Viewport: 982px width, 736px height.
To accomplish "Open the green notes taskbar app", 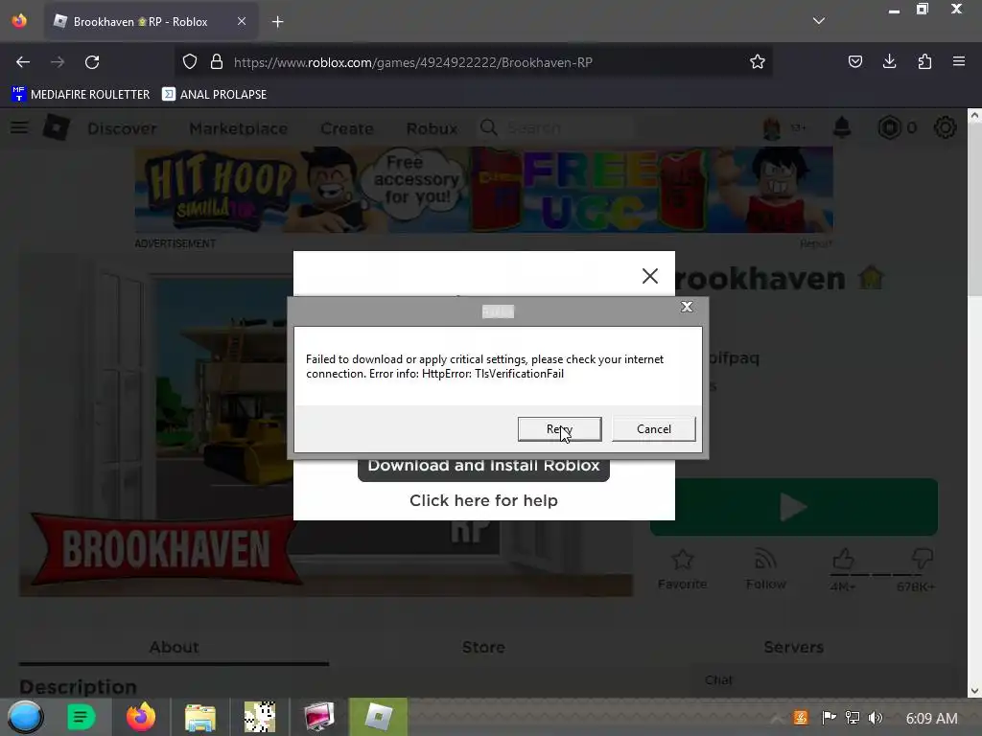I will pos(82,717).
